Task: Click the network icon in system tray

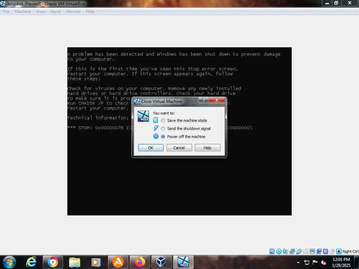Action: pyautogui.click(x=307, y=262)
